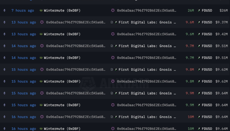Viewport: 230px width, 131px height.
Task: Click the green 9.8M token amount
Action: point(190,81)
